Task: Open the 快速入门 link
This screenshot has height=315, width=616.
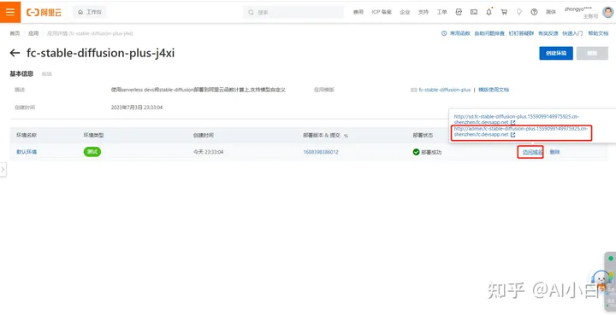Action: coord(572,33)
